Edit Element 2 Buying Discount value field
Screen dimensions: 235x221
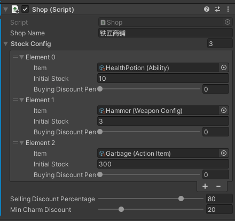coord(216,174)
